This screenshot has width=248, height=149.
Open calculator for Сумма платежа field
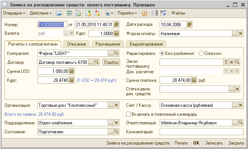point(194,80)
